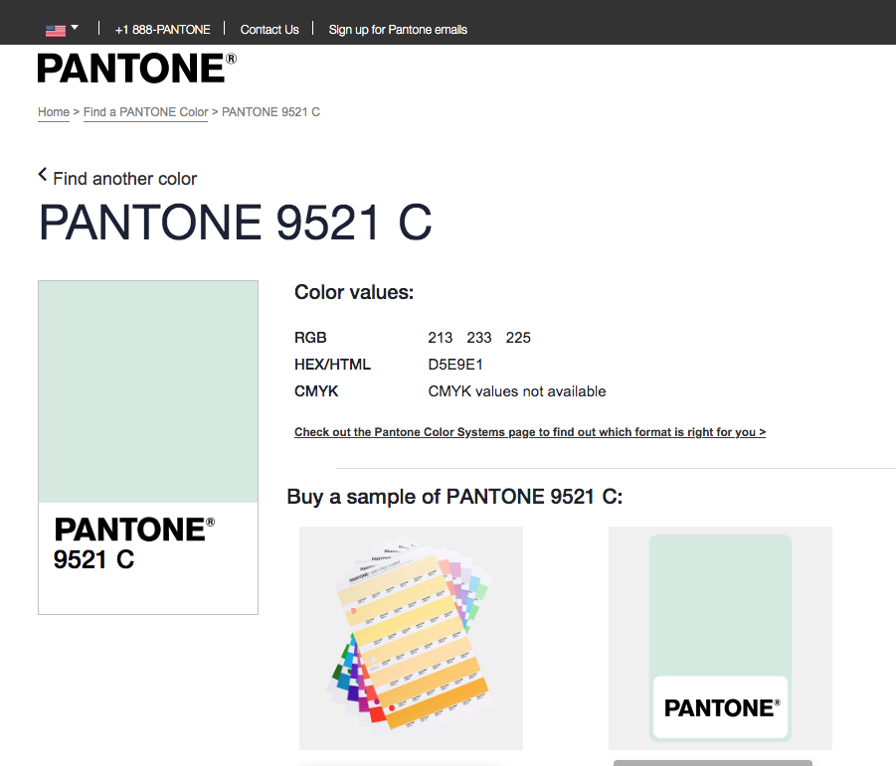Select the color chip replacement pages thumbnail

point(411,638)
